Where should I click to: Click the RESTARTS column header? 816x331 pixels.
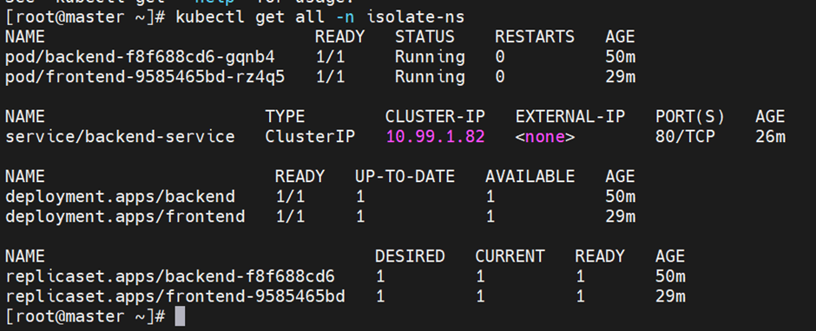point(535,37)
